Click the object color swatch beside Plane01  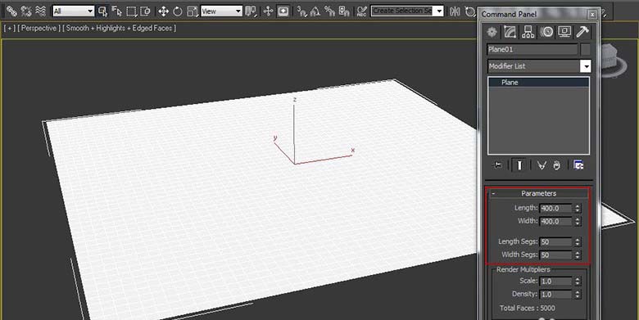click(x=585, y=49)
